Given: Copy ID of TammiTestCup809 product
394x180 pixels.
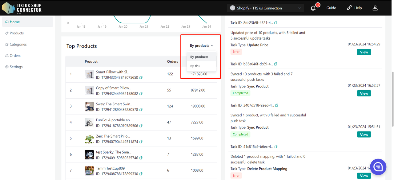Looking at the screenshot, I should click(141, 174).
